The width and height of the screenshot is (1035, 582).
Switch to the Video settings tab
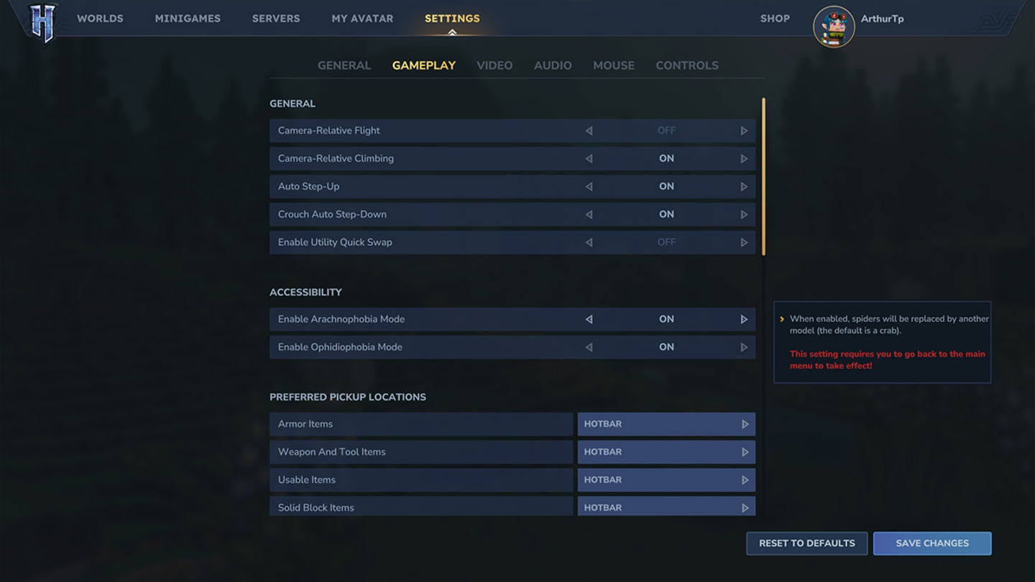tap(494, 65)
